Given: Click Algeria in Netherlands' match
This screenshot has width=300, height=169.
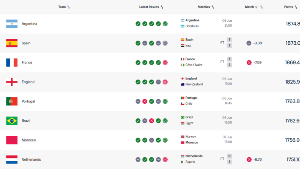Looking at the screenshot, I should pyautogui.click(x=190, y=162).
